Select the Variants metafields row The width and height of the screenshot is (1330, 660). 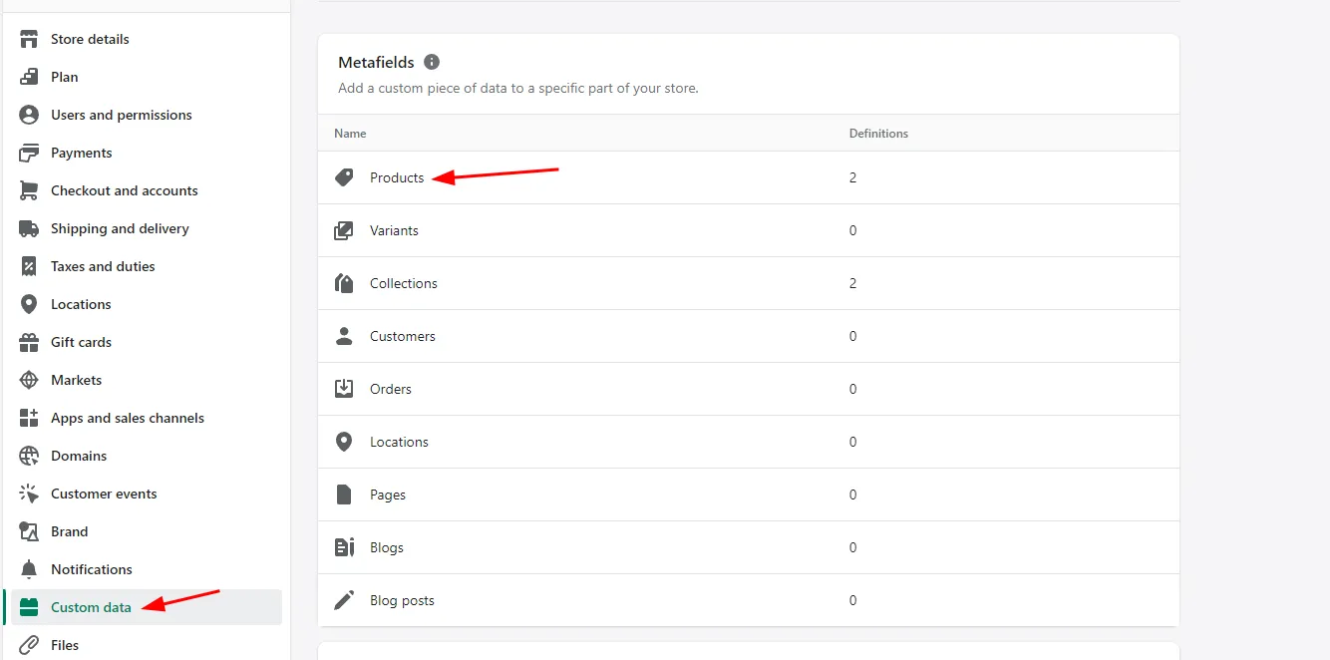(394, 230)
